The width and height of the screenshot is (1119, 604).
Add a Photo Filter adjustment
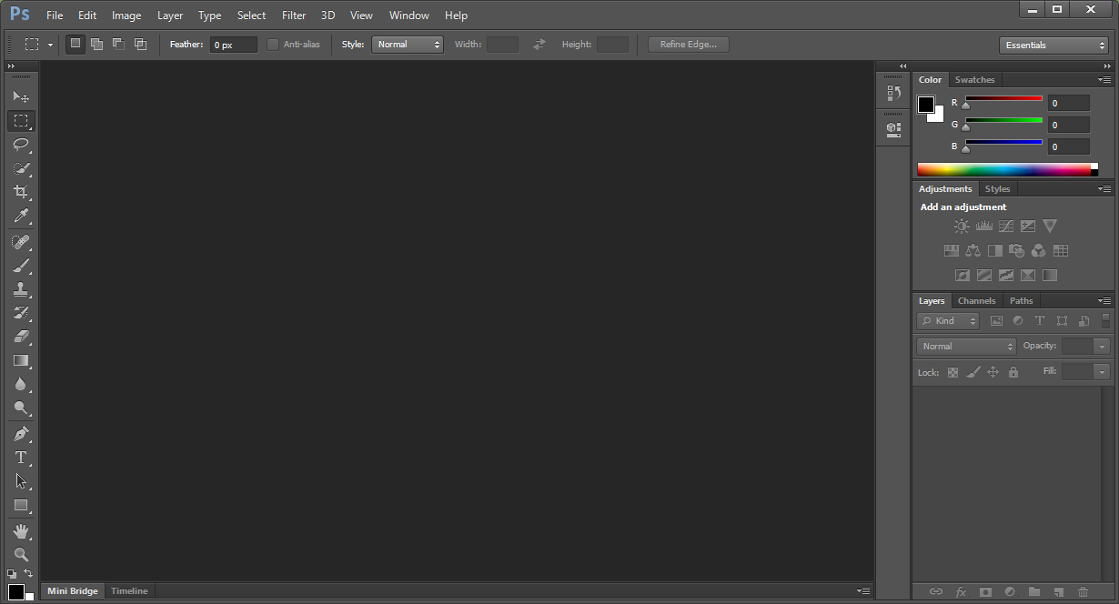(1016, 251)
